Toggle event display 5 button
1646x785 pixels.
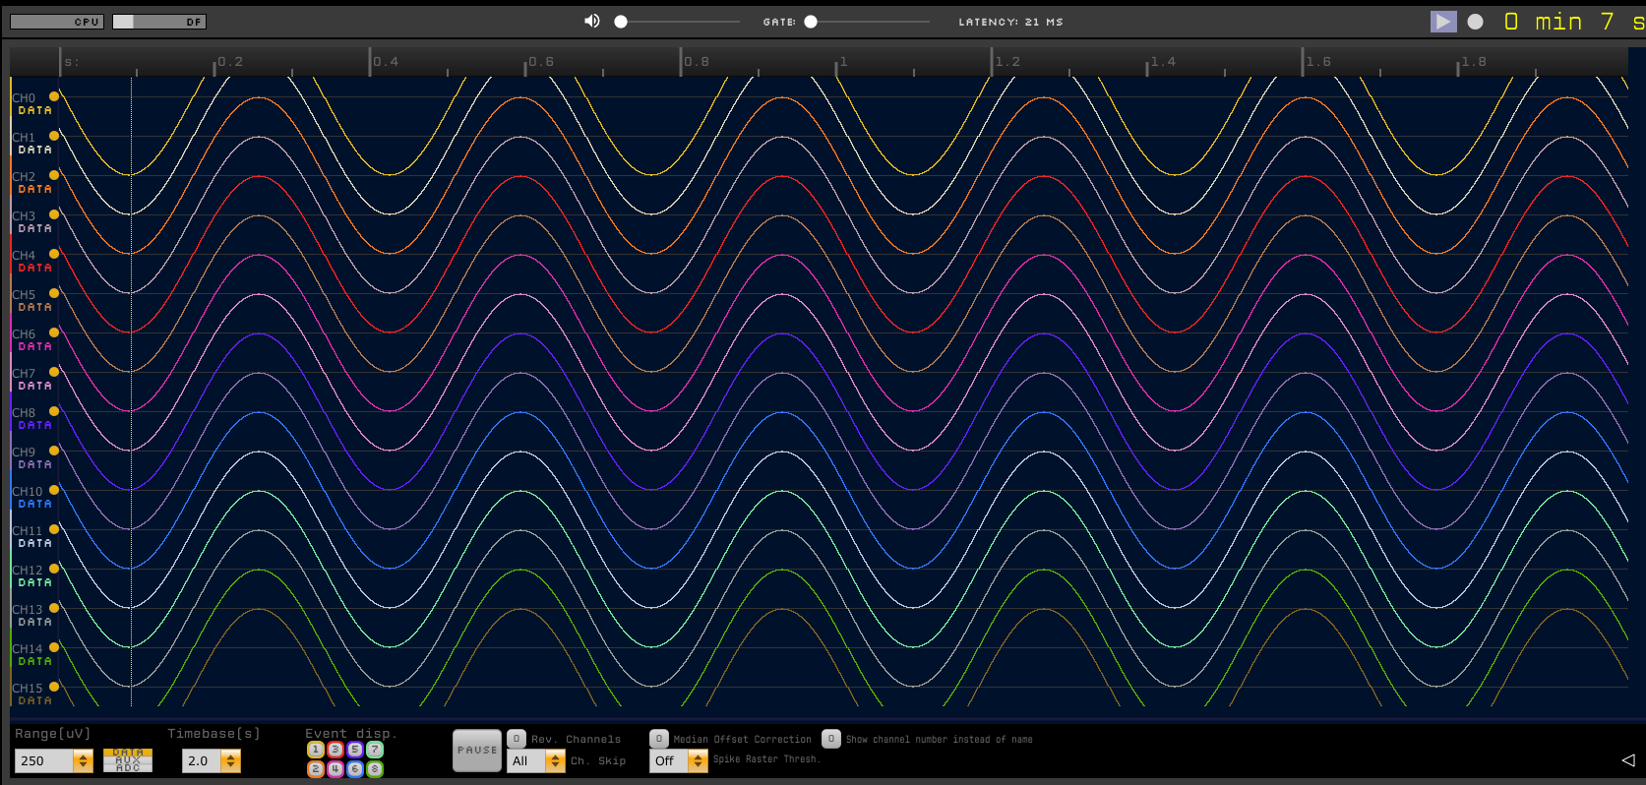(355, 750)
